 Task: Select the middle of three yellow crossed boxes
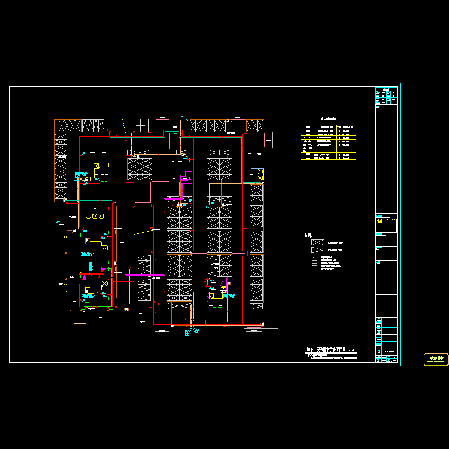pyautogui.click(x=95, y=216)
